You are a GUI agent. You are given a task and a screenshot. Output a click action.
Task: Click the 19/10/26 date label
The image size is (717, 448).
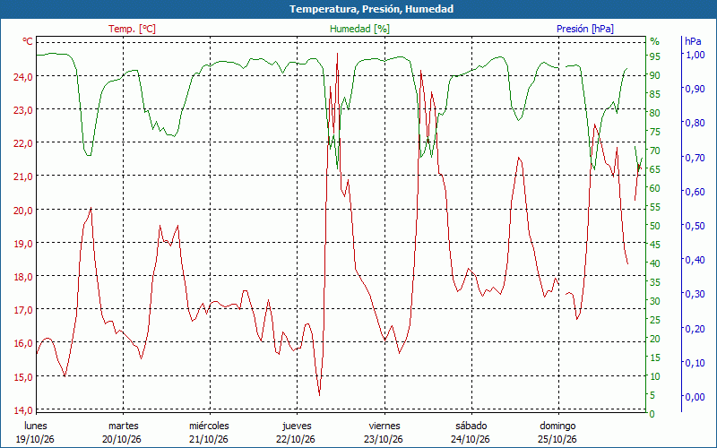coord(35,439)
